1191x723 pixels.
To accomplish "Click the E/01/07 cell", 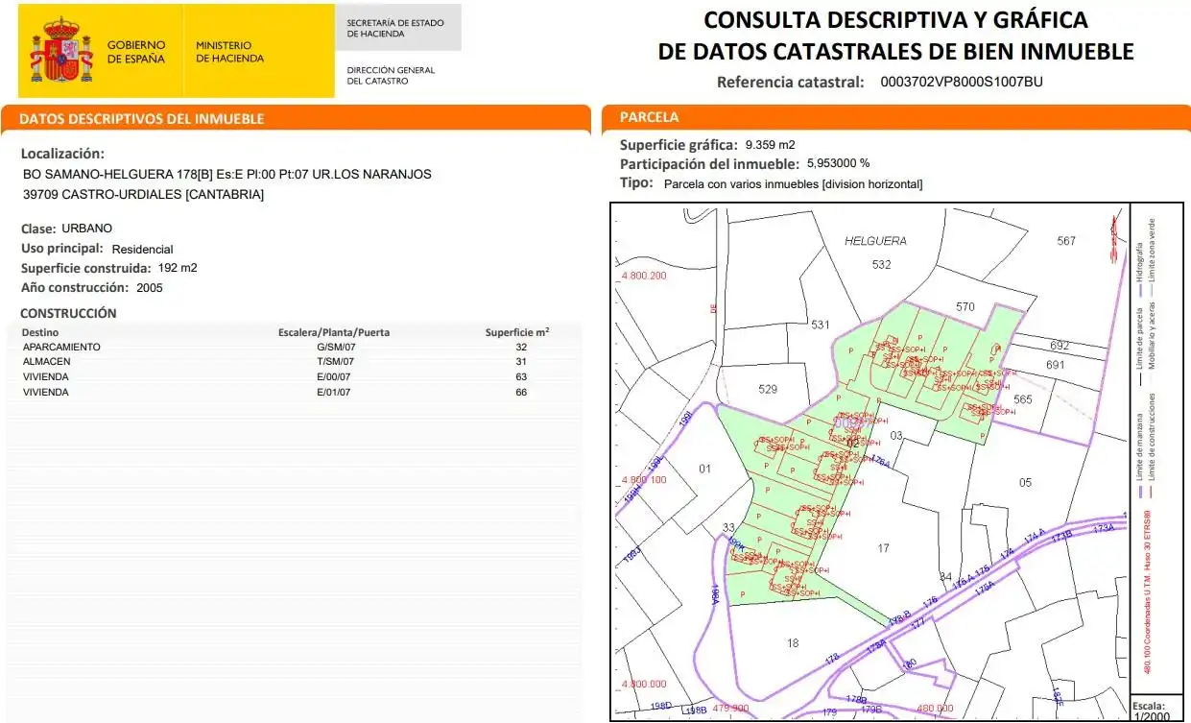I will click(x=334, y=392).
